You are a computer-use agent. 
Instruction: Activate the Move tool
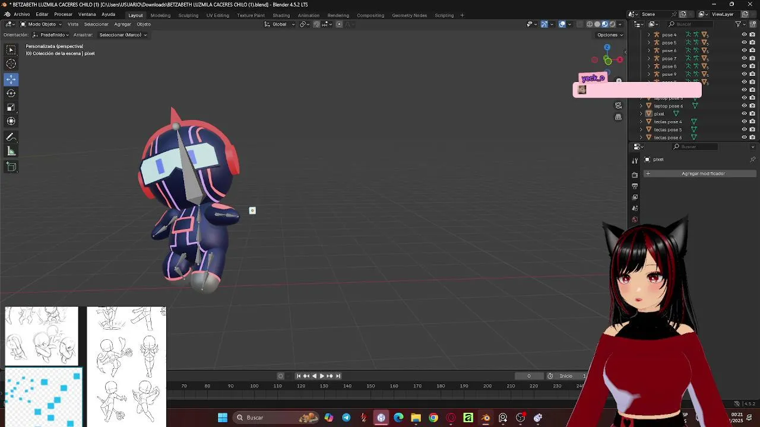tap(11, 79)
